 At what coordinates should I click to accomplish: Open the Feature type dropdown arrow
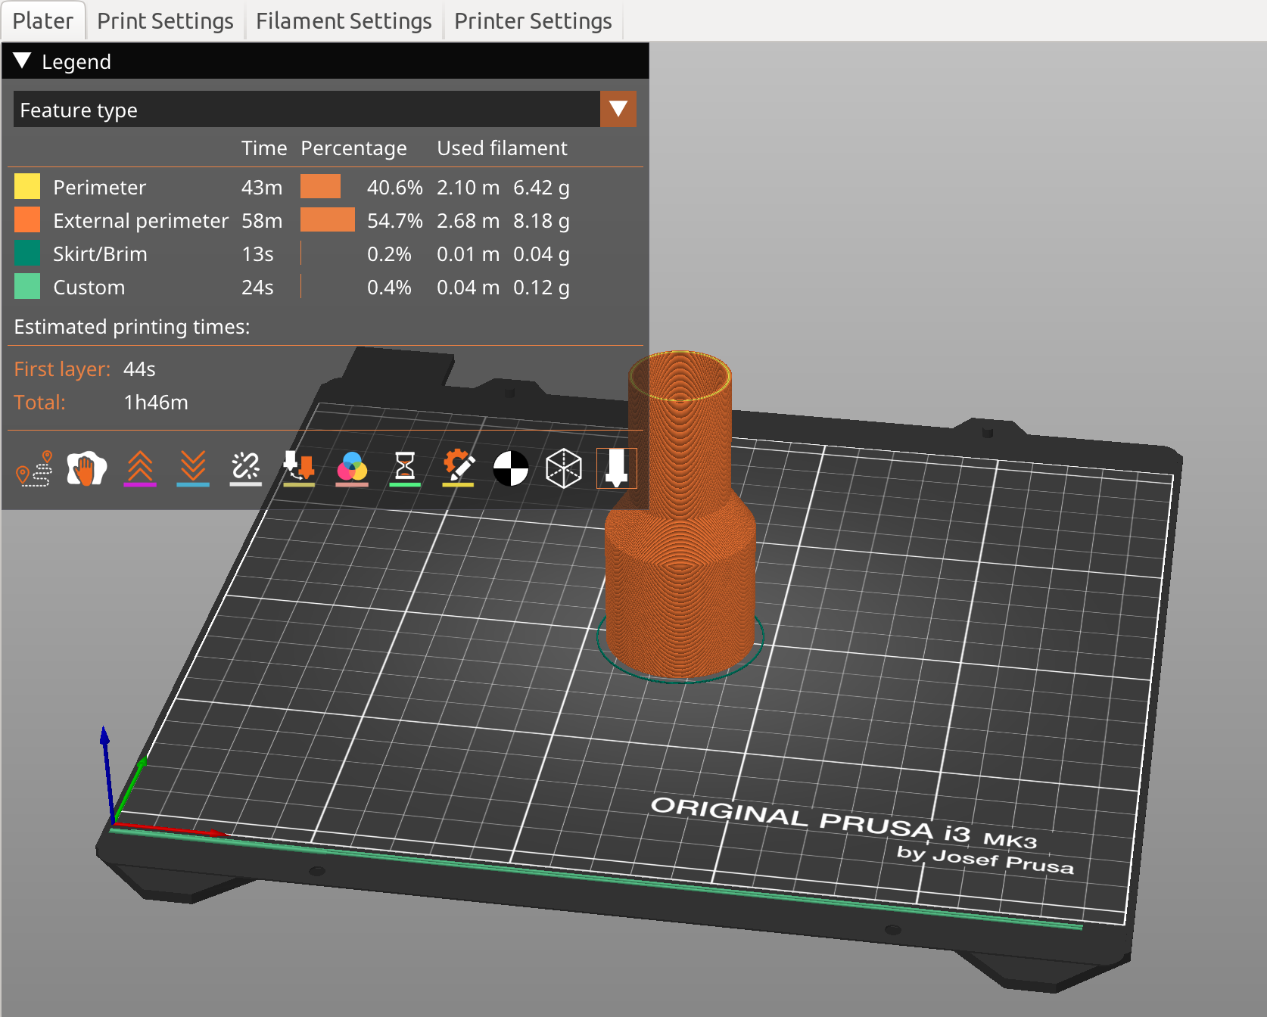[x=618, y=110]
